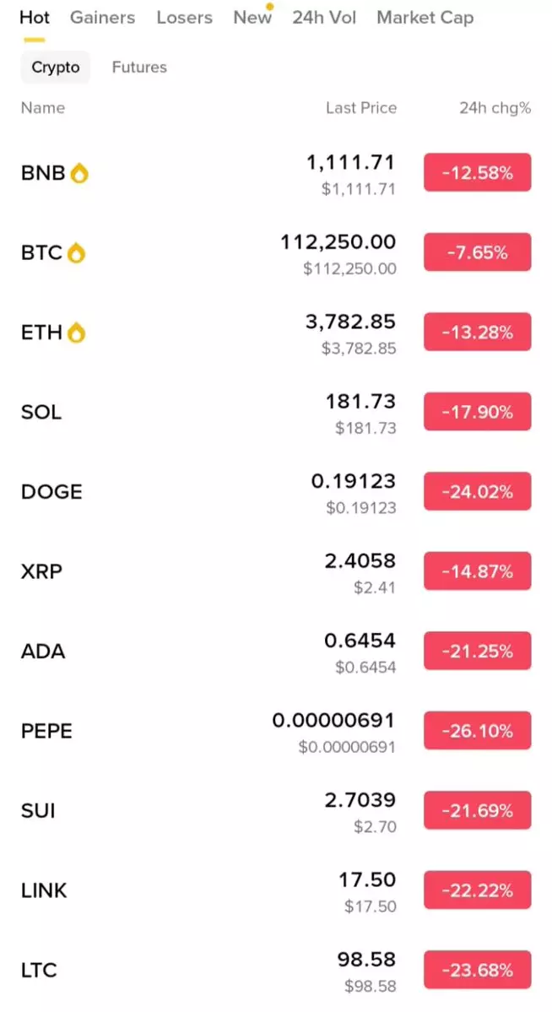Tap the flame icon beside BNB
The height and width of the screenshot is (1012, 552).
(x=79, y=173)
